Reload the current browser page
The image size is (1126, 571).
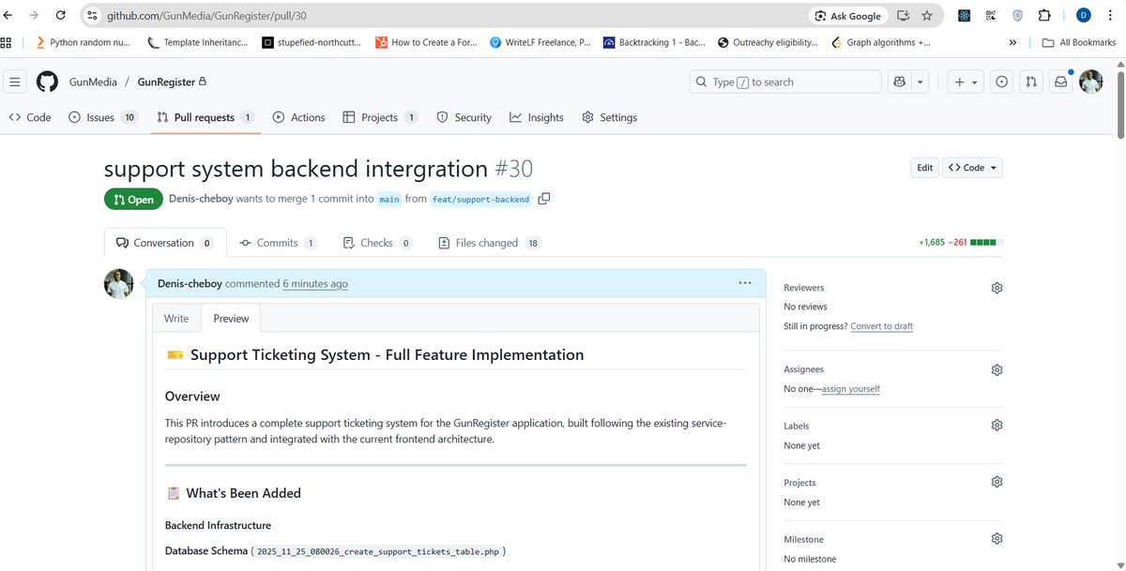pos(61,16)
